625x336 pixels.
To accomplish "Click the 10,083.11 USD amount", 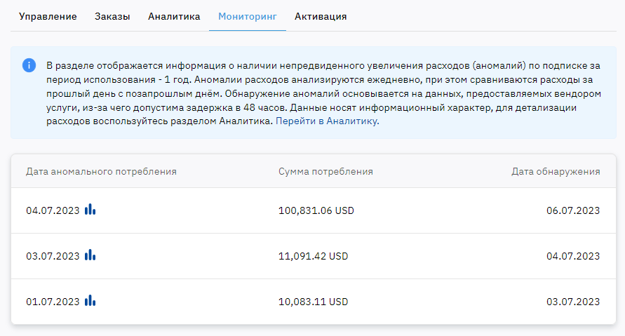I will pyautogui.click(x=314, y=302).
